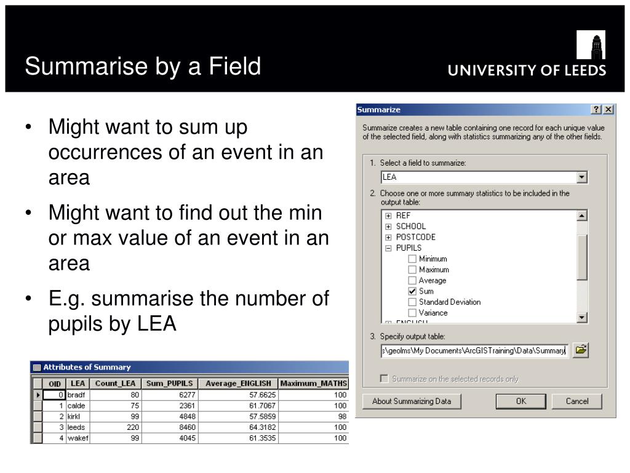Click the Maximum_MATHS value 98
Screen dimensions: 630x473
click(x=313, y=417)
